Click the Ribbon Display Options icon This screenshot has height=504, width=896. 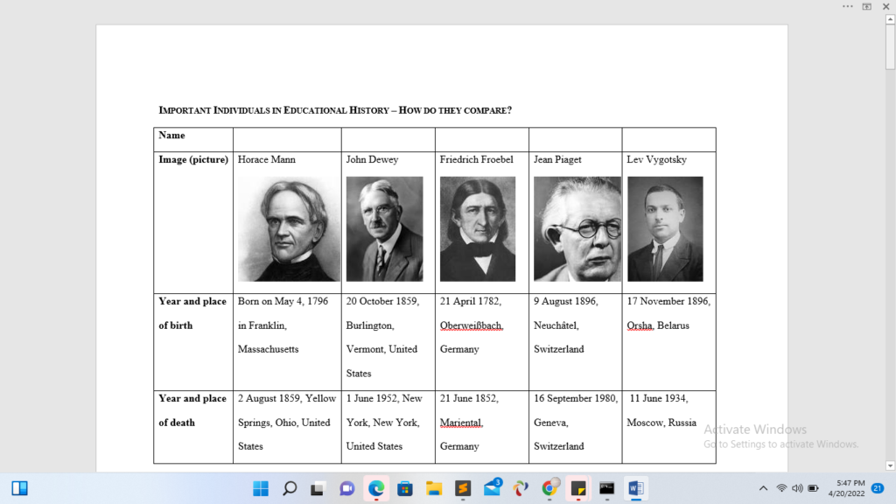(x=867, y=6)
